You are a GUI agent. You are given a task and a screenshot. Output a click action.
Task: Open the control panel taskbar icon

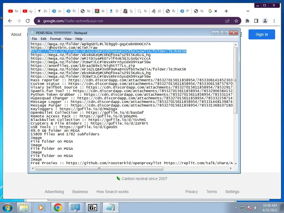[x=75, y=207]
